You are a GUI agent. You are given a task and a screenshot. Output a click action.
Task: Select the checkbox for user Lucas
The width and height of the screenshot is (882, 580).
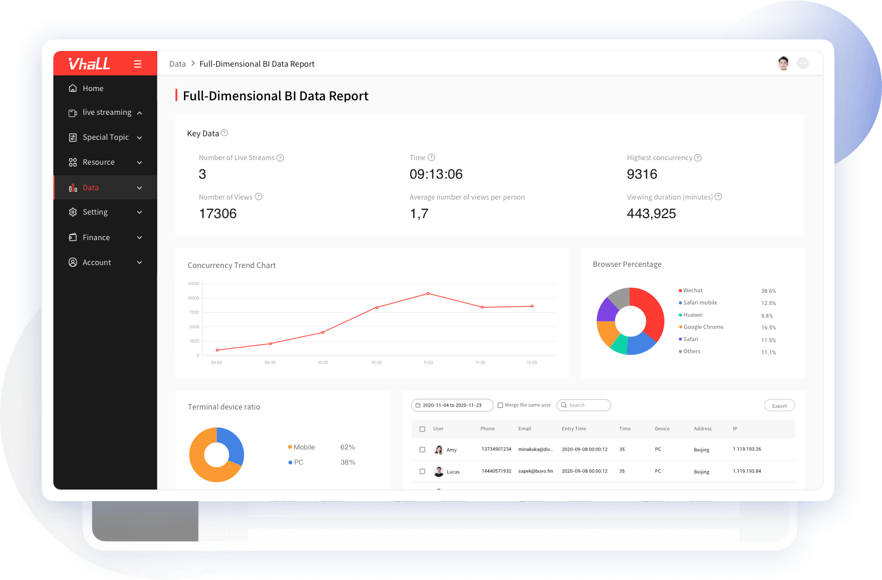coord(422,472)
